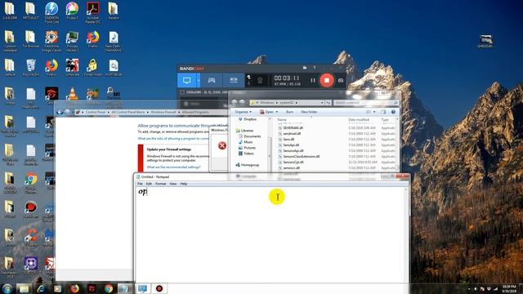The image size is (523, 294).
Task: Select Libraries in Explorer navigation pane
Action: click(x=244, y=131)
